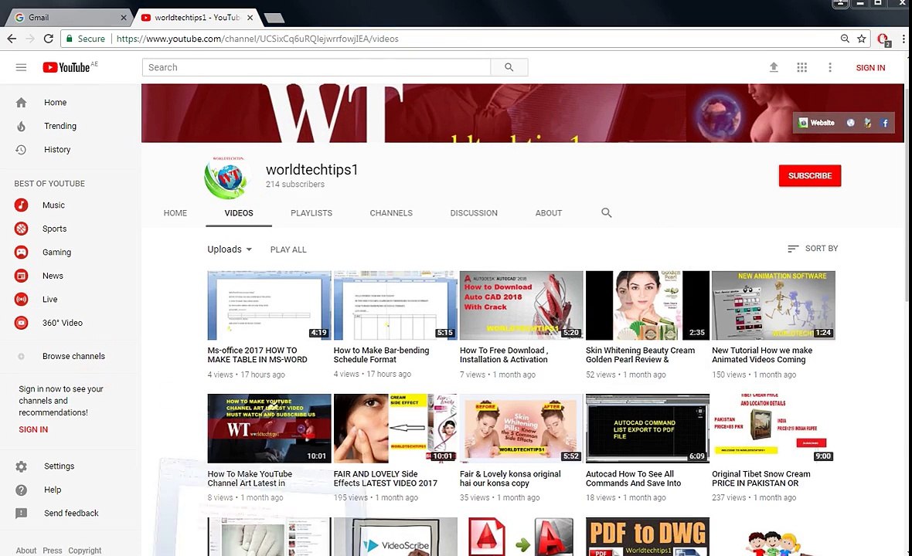Bookmark this page with star icon
Viewport: 912px width, 556px height.
tap(862, 39)
